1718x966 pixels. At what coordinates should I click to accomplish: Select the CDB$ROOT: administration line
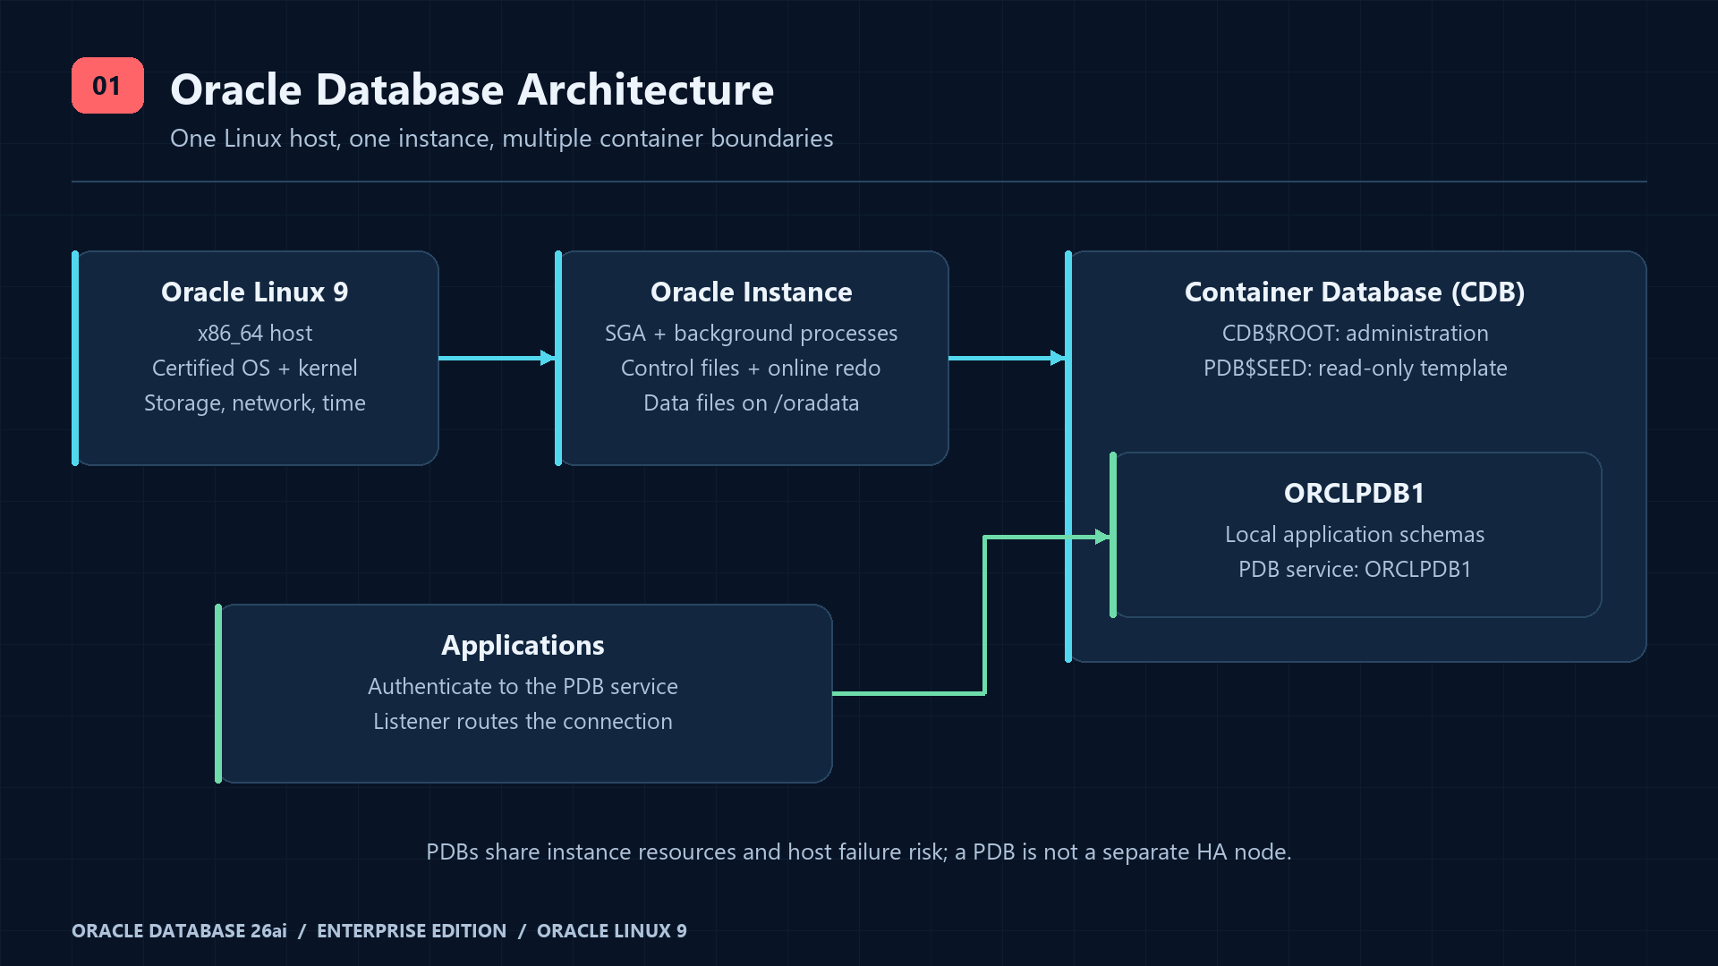point(1355,333)
